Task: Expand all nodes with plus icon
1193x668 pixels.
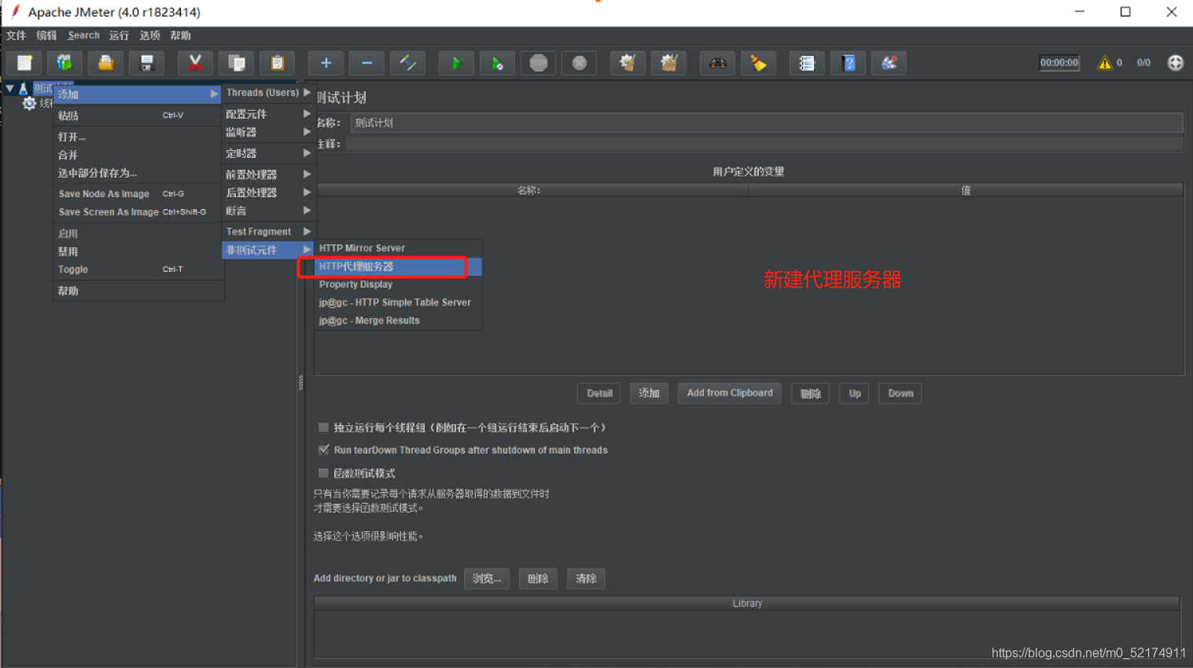Action: coord(326,63)
